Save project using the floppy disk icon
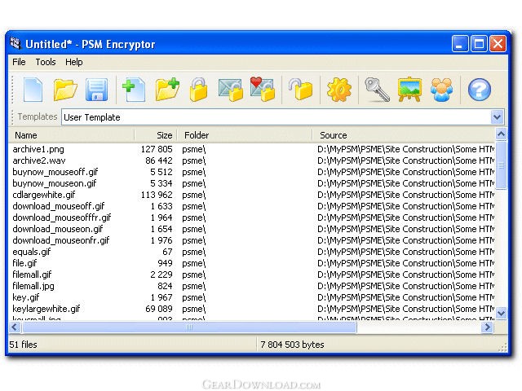 [x=96, y=90]
